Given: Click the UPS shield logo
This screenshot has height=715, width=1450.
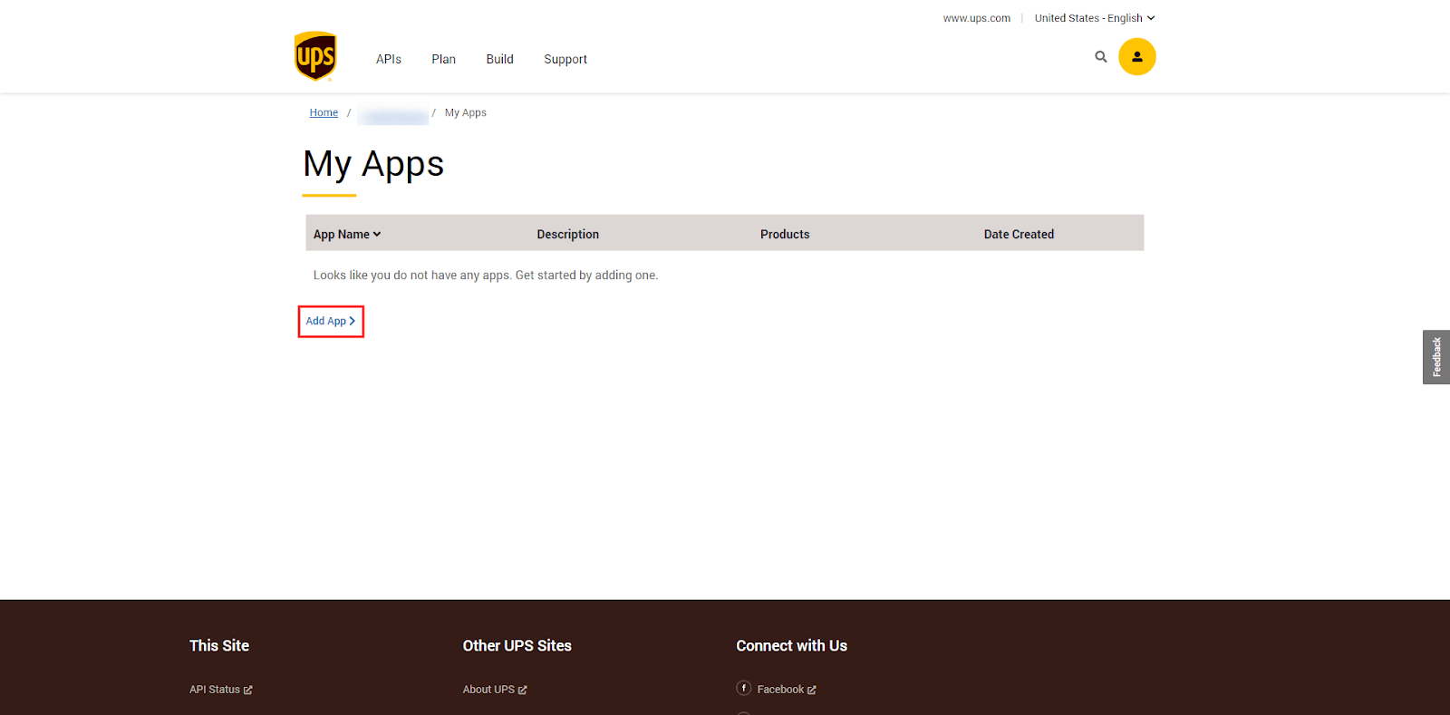Looking at the screenshot, I should 315,56.
